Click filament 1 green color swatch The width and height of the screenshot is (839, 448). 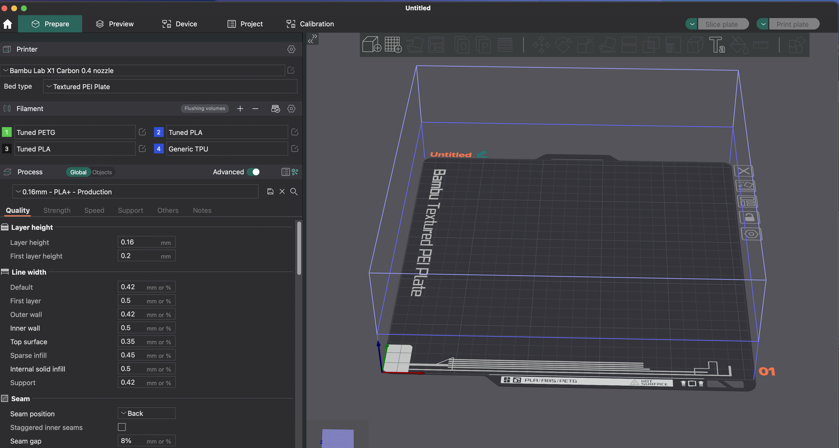pos(7,132)
